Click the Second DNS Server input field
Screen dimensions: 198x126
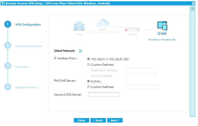(x=104, y=94)
